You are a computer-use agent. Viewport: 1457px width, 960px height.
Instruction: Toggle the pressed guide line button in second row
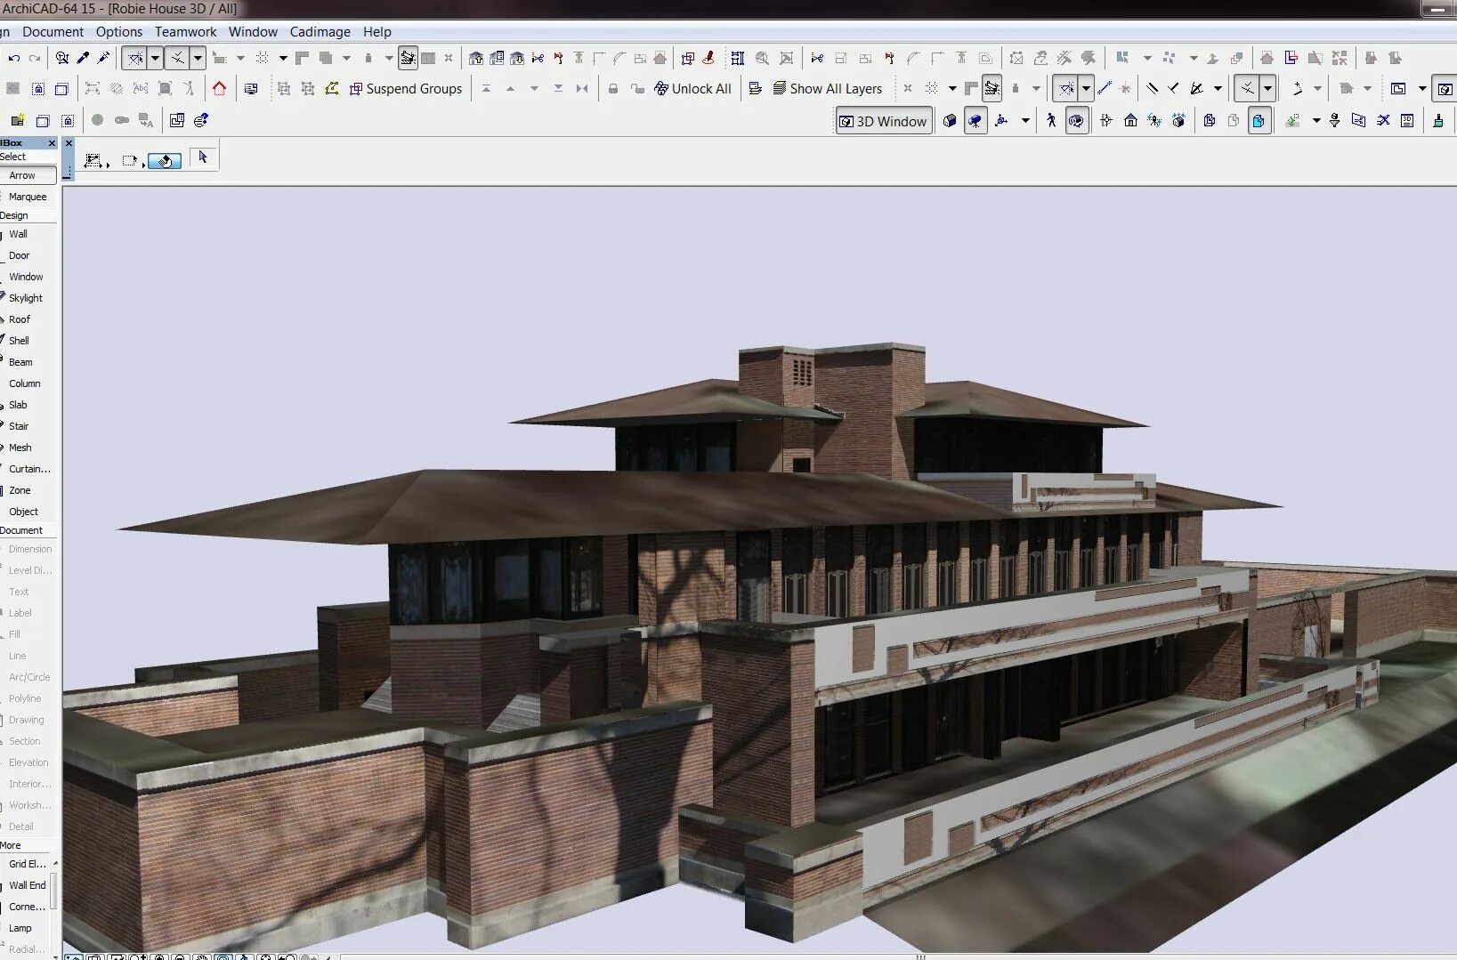[1065, 88]
